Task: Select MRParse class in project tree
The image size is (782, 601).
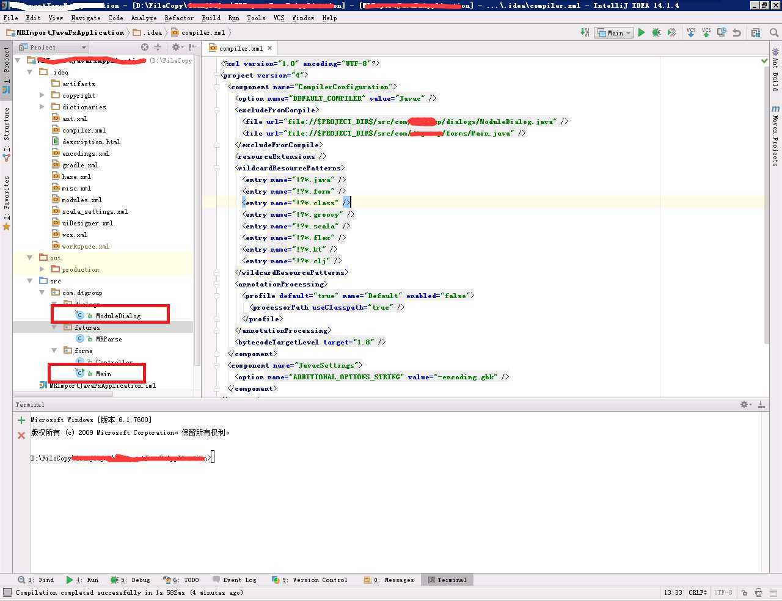Action: pyautogui.click(x=109, y=339)
